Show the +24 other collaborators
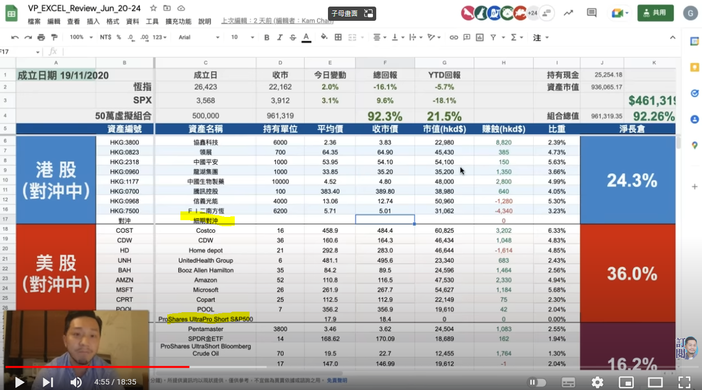702x390 pixels. pyautogui.click(x=533, y=13)
